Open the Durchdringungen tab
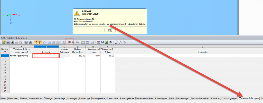Image resolution: width=263 pixels, height=103 pixels. point(229,98)
